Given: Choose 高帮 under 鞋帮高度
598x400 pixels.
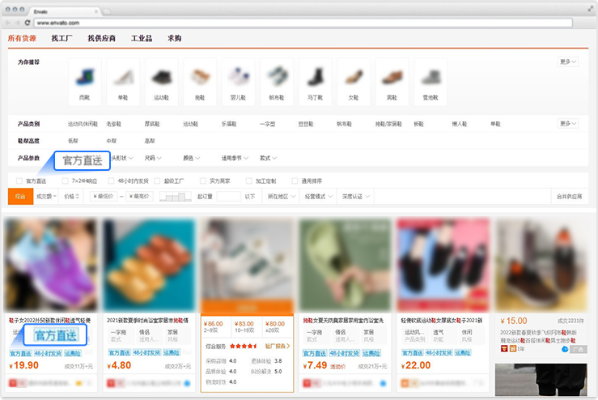Looking at the screenshot, I should [x=150, y=141].
